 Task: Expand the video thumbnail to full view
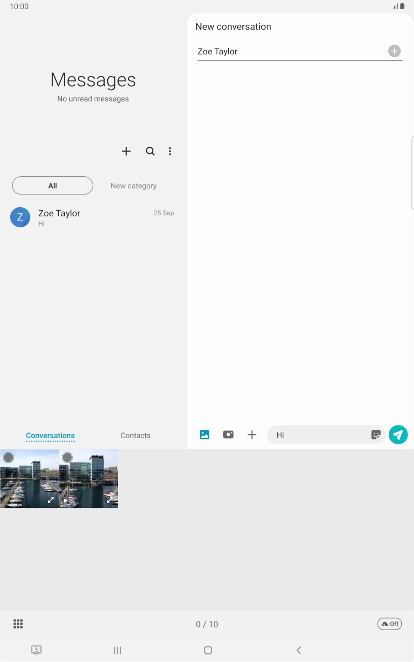[109, 500]
